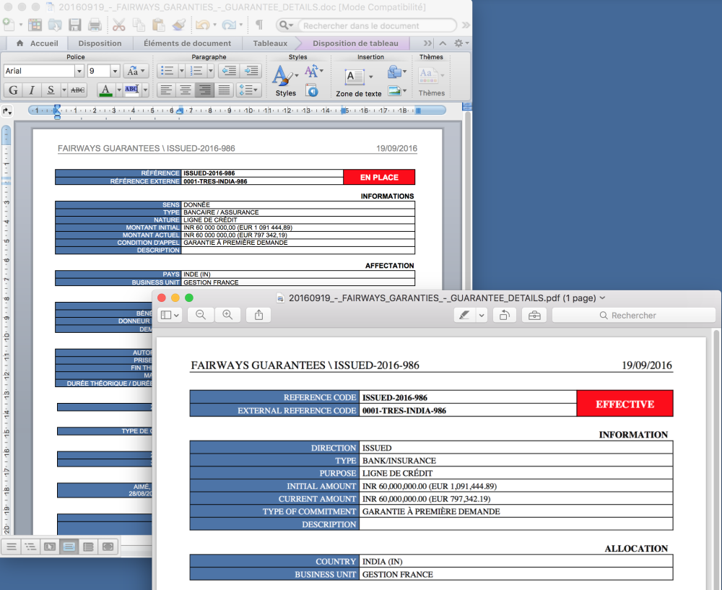Expand the markup pen options in Preview
722x590 pixels.
point(482,316)
